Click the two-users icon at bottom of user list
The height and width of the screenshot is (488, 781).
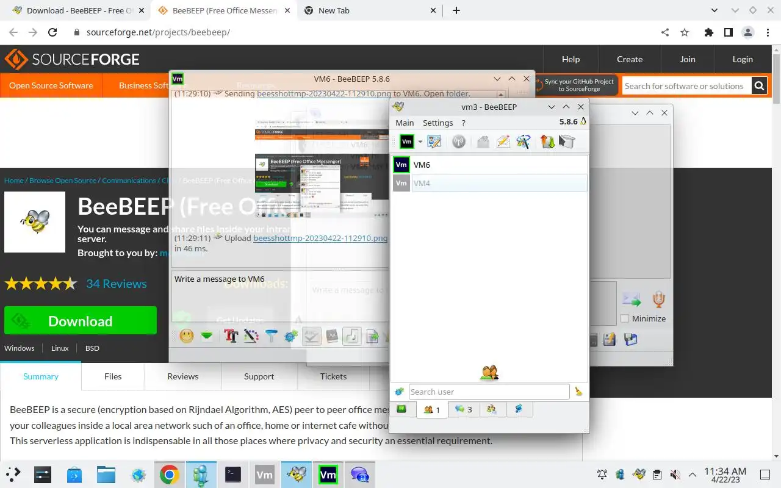[489, 372]
